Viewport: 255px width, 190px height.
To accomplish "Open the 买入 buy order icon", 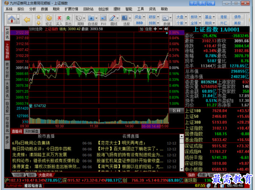I will tap(59, 18).
